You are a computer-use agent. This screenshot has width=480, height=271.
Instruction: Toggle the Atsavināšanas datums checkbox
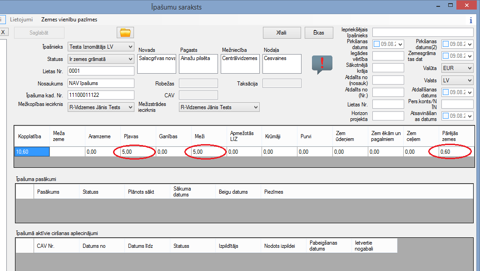pyautogui.click(x=446, y=116)
